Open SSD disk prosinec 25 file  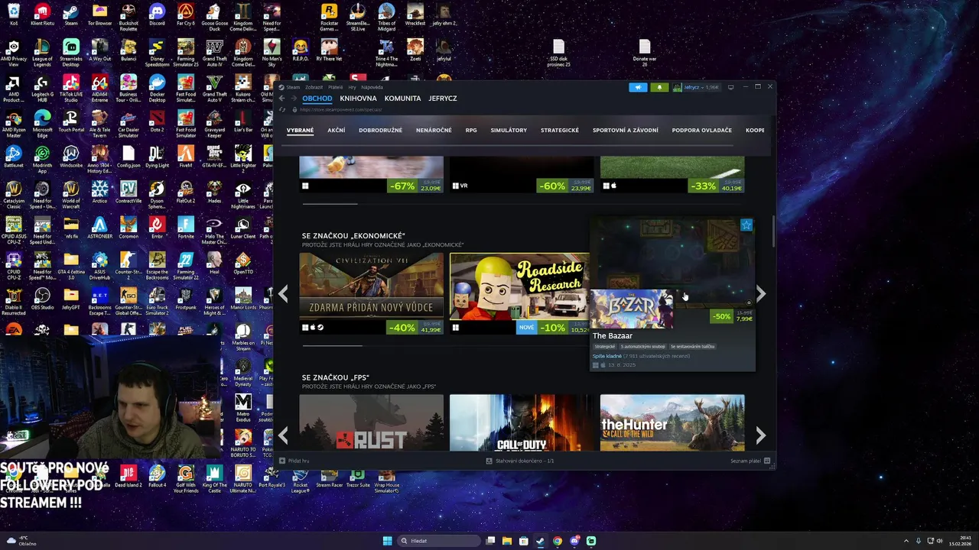[559, 53]
